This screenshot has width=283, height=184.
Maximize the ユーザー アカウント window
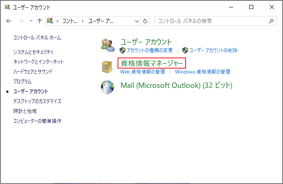tap(251, 7)
